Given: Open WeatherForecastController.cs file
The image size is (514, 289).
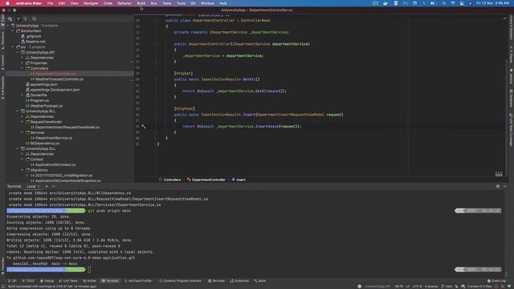Looking at the screenshot, I should click(59, 79).
